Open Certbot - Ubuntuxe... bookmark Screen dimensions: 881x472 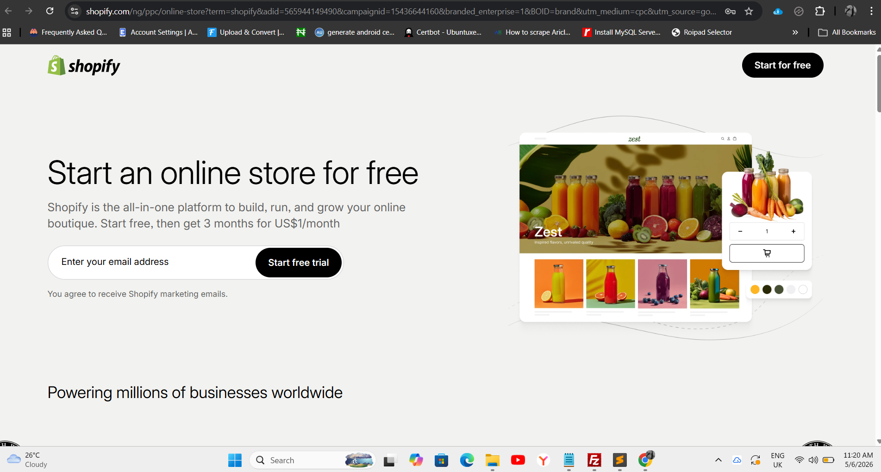coord(443,32)
